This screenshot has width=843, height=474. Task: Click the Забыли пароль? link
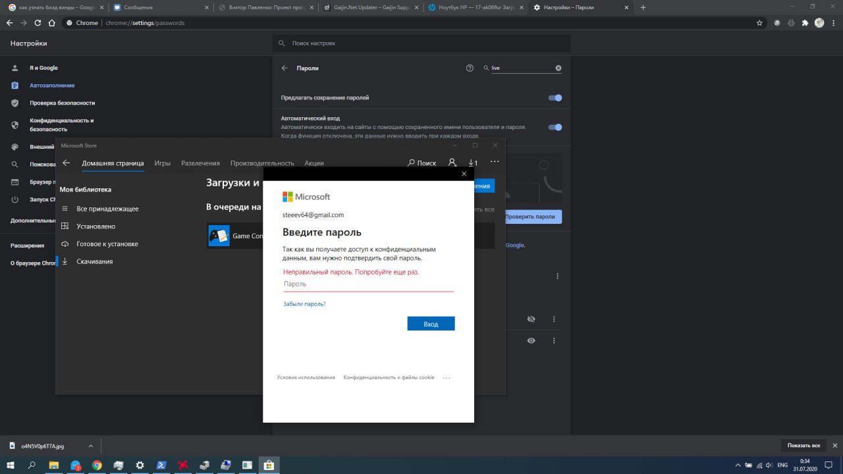pyautogui.click(x=304, y=304)
